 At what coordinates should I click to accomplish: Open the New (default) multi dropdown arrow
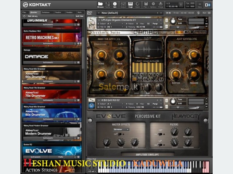click(x=99, y=13)
